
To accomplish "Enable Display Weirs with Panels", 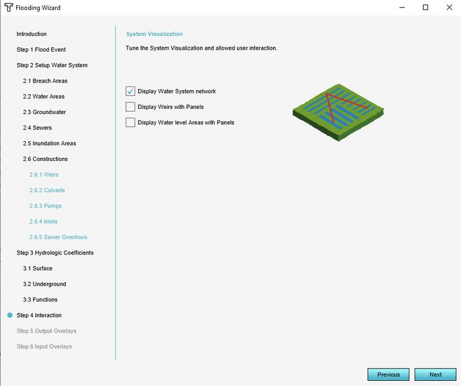I will pos(131,107).
